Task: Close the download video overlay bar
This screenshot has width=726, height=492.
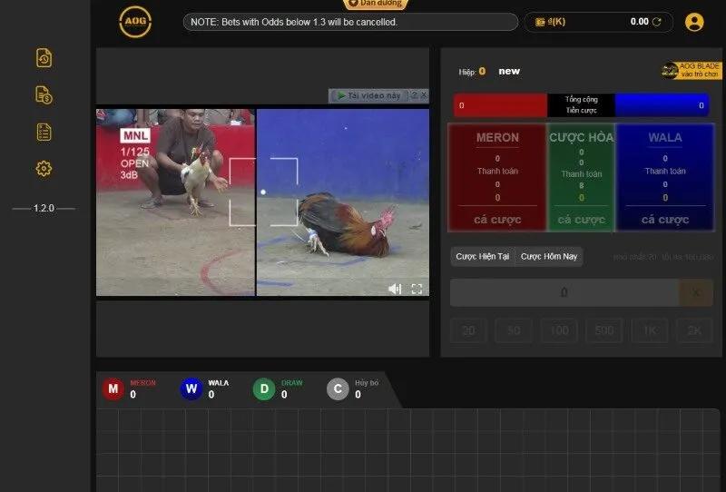Action: [x=424, y=95]
